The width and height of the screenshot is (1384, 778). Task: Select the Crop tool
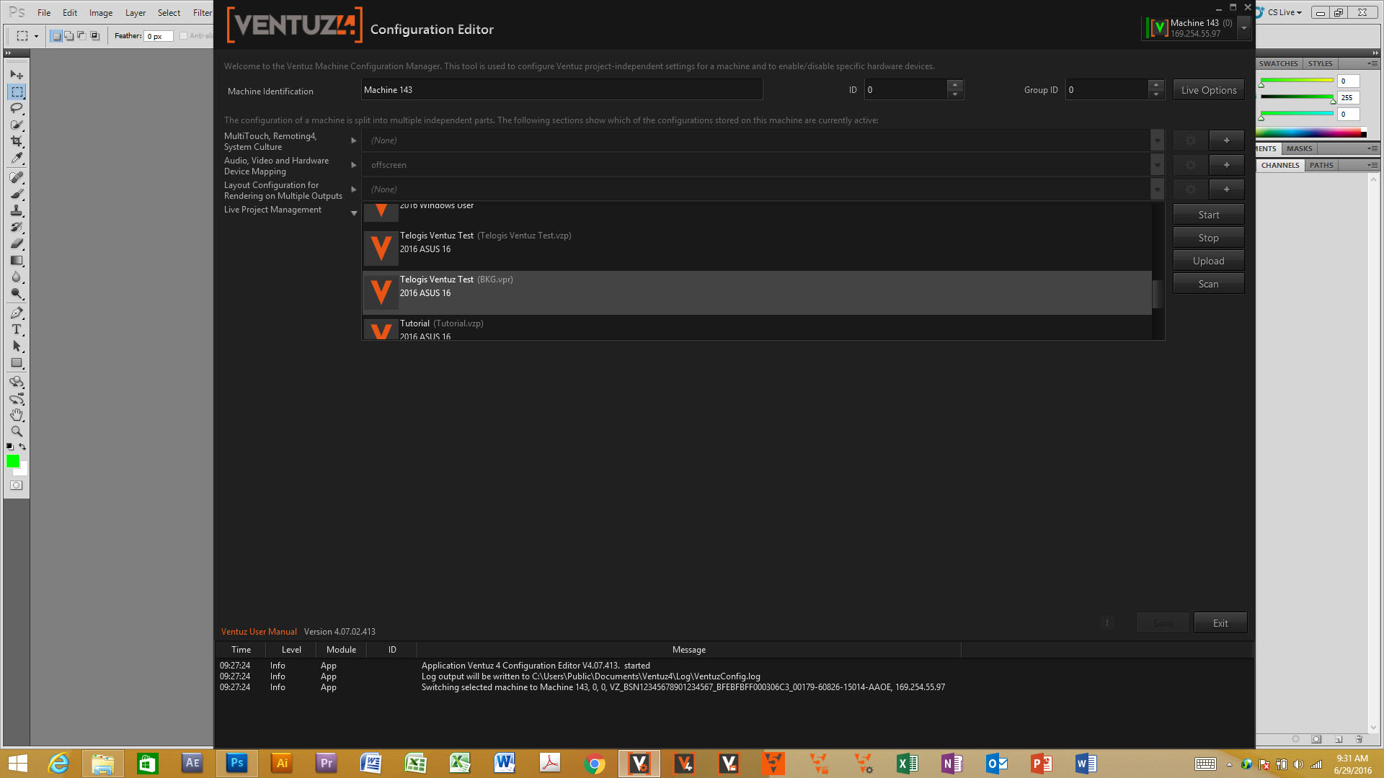(17, 141)
